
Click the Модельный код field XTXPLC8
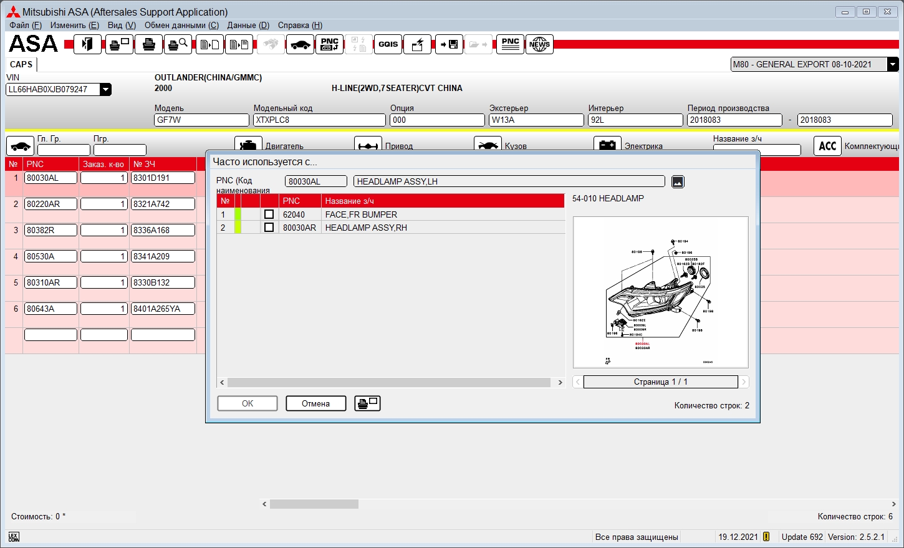[x=319, y=120]
